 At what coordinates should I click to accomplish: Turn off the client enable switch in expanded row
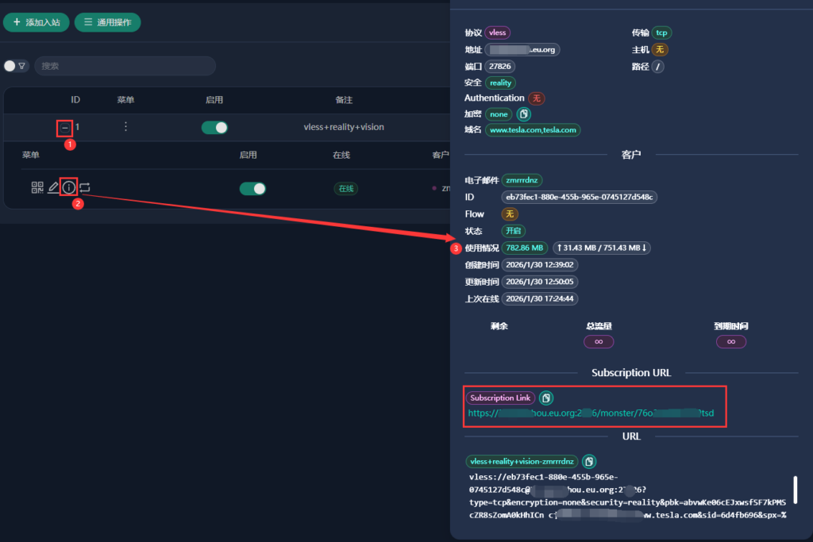pos(252,188)
